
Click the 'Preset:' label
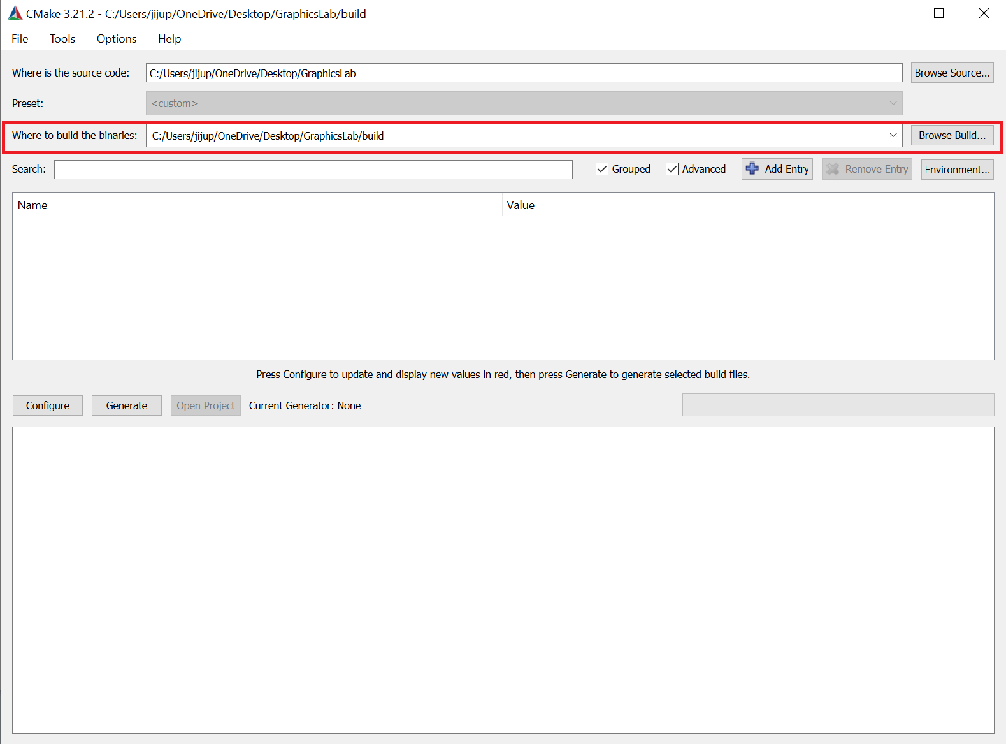pos(28,103)
